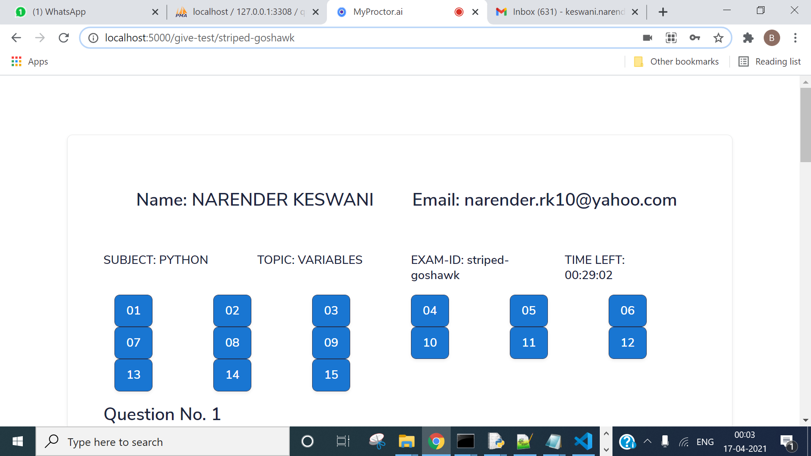This screenshot has height=456, width=811.
Task: Open Visual Studio Code from taskbar
Action: click(x=583, y=442)
